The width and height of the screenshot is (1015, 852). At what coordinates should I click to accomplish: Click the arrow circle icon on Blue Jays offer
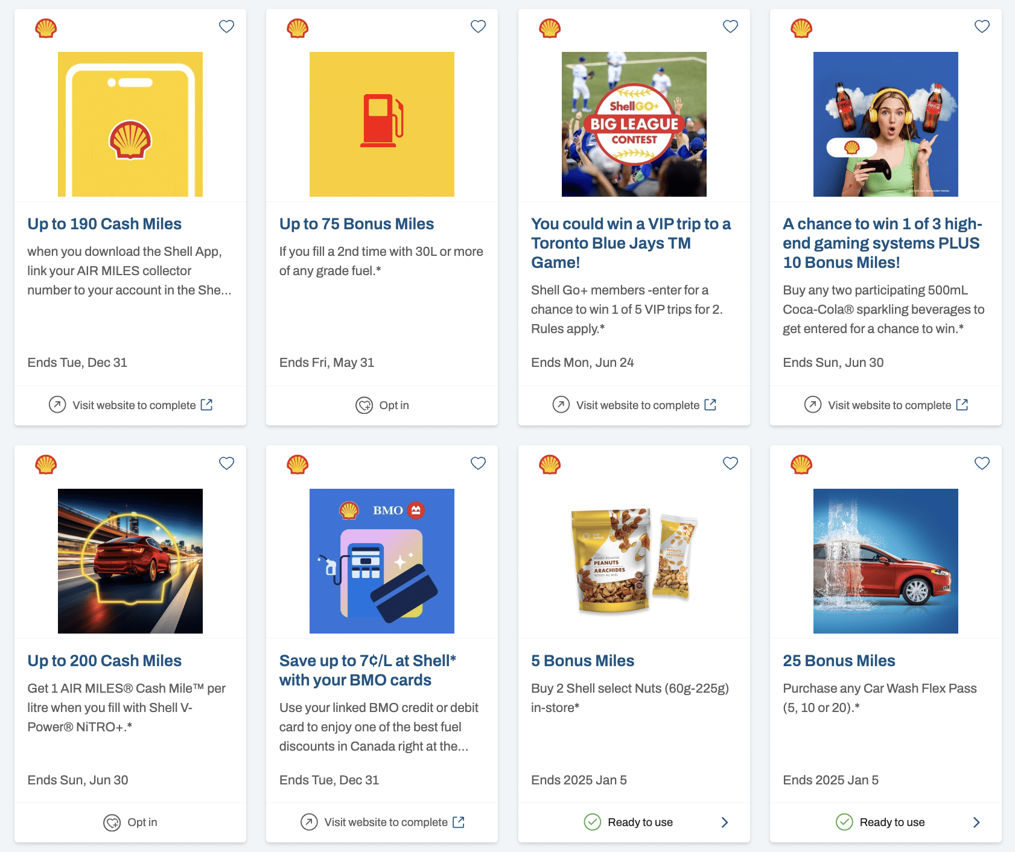(x=561, y=405)
